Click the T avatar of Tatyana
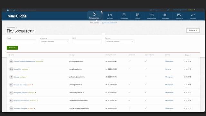This screenshot has width=206, height=116. click(x=11, y=77)
